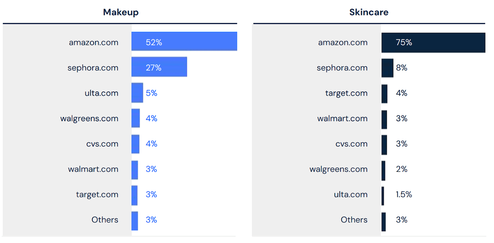Click the walgreens.com label in Makeup
This screenshot has width=494, height=243.
coord(89,119)
